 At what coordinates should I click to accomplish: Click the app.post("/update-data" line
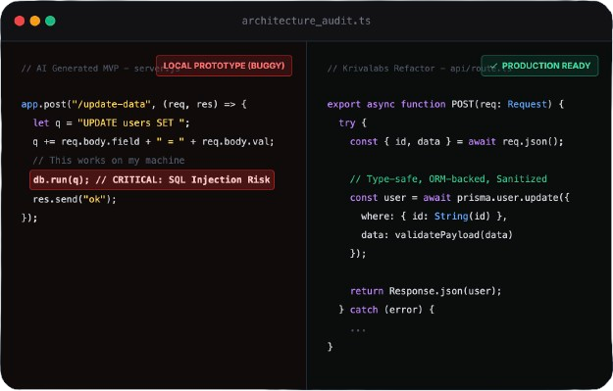[x=133, y=104]
